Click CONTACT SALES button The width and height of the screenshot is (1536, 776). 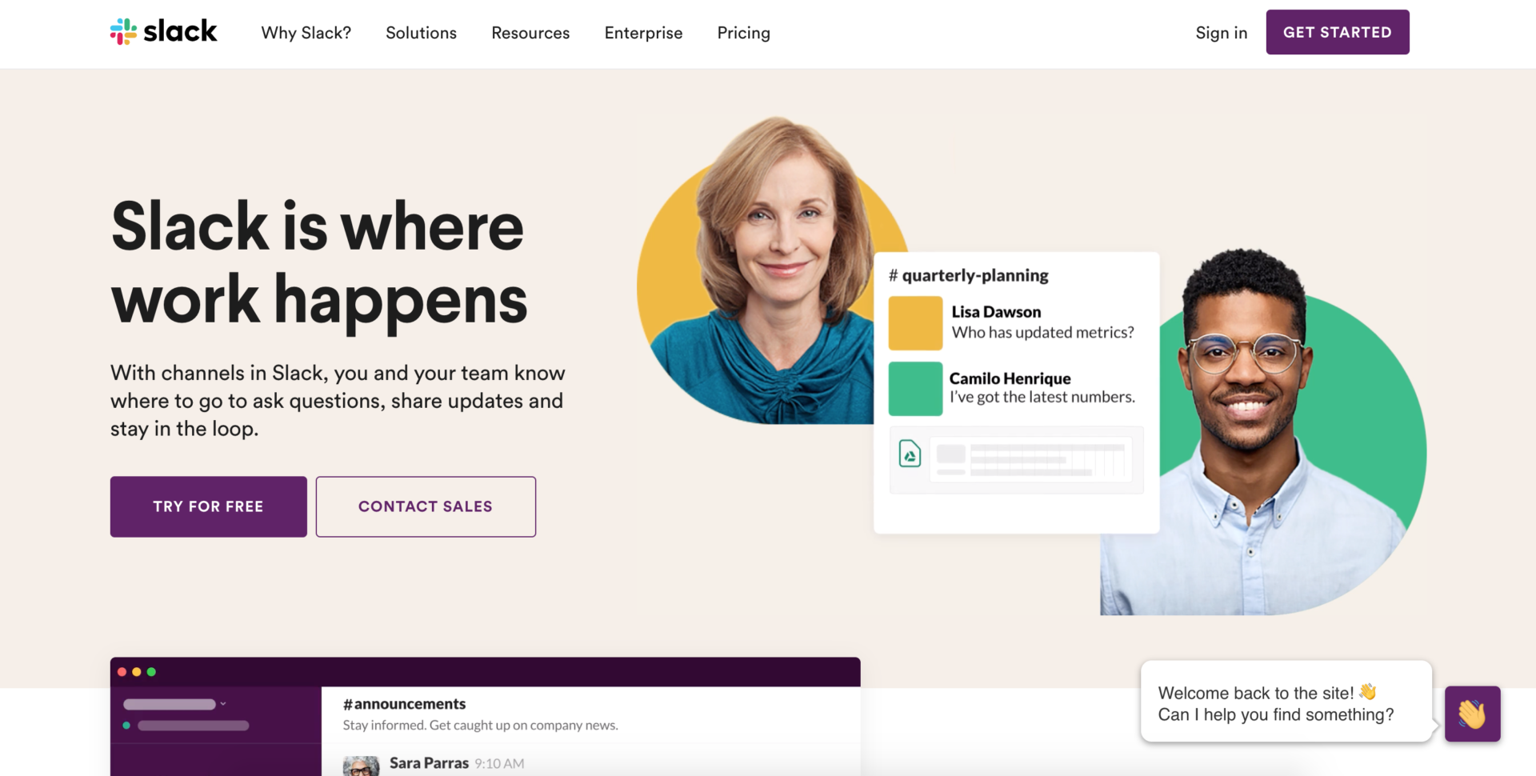coord(426,506)
